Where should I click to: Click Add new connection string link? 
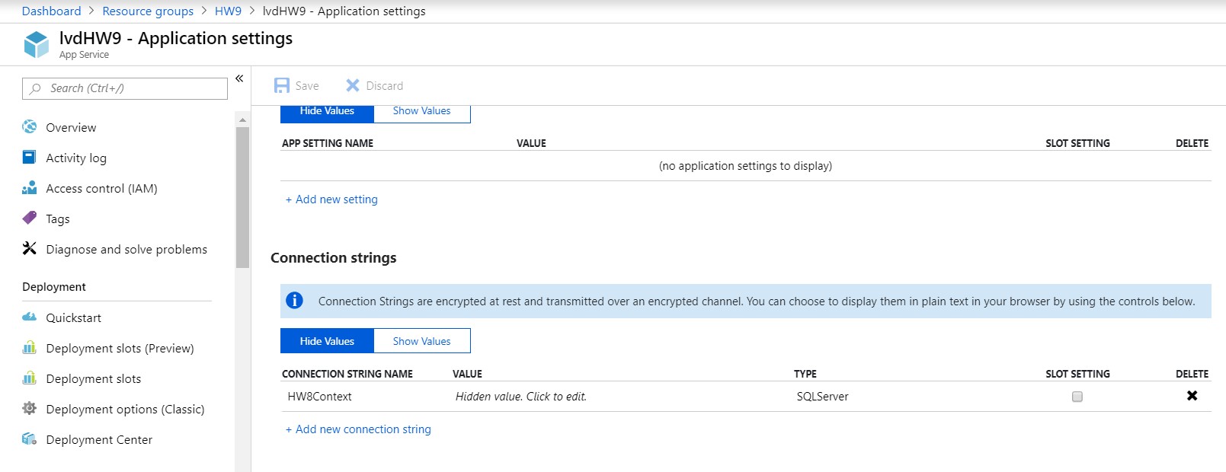pos(358,429)
